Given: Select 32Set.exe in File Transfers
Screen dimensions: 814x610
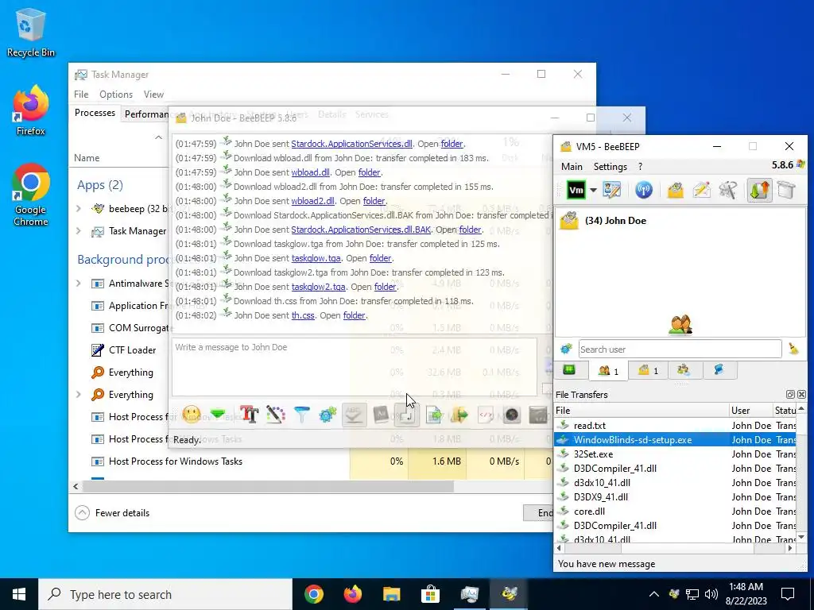Looking at the screenshot, I should (x=676, y=454).
